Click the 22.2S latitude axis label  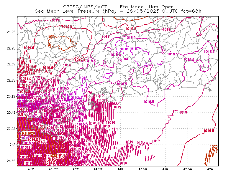(x=11, y=48)
